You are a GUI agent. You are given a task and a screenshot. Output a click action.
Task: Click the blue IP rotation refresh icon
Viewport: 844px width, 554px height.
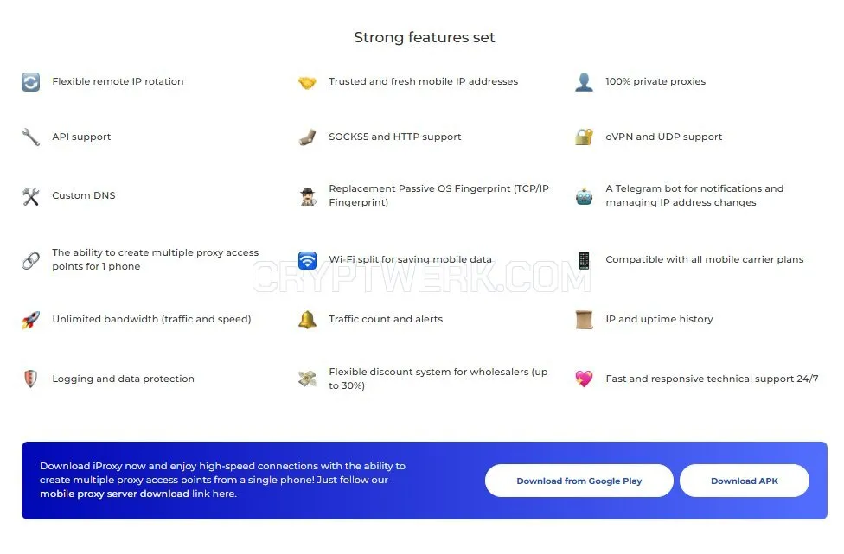(30, 82)
